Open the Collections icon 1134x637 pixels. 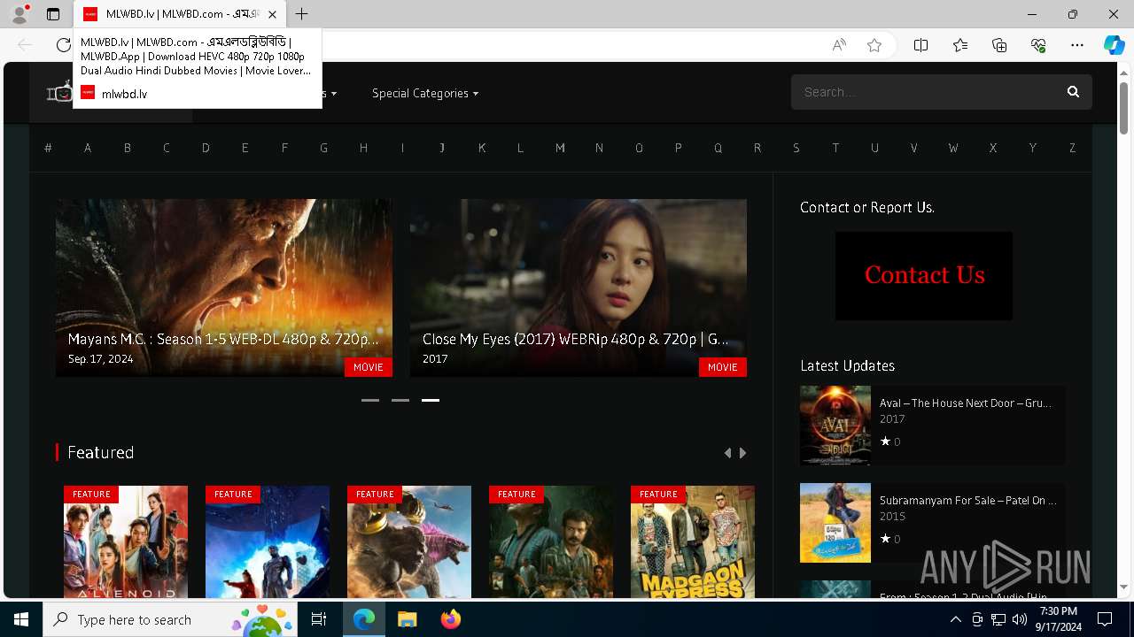click(x=999, y=45)
